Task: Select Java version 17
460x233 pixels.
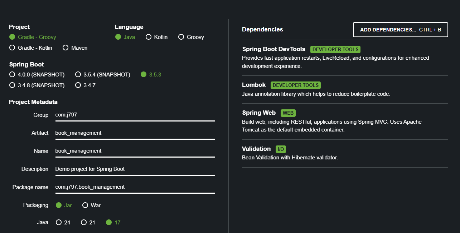Action: (113, 223)
